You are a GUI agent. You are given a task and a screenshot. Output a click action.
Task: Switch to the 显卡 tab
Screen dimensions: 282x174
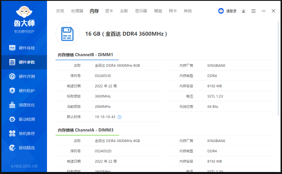(109, 11)
